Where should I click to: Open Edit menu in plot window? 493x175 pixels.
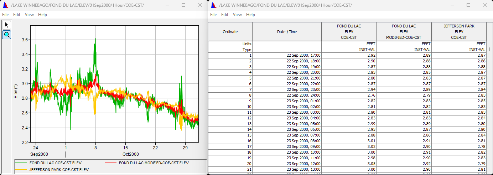pos(17,15)
